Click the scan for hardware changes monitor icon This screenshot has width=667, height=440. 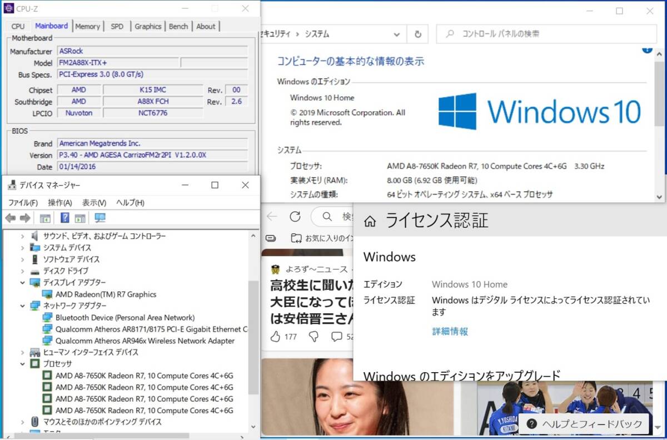click(100, 218)
